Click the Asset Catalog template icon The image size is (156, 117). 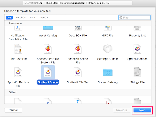(x=48, y=28)
